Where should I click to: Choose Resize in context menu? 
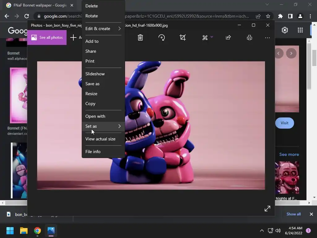coord(103,94)
